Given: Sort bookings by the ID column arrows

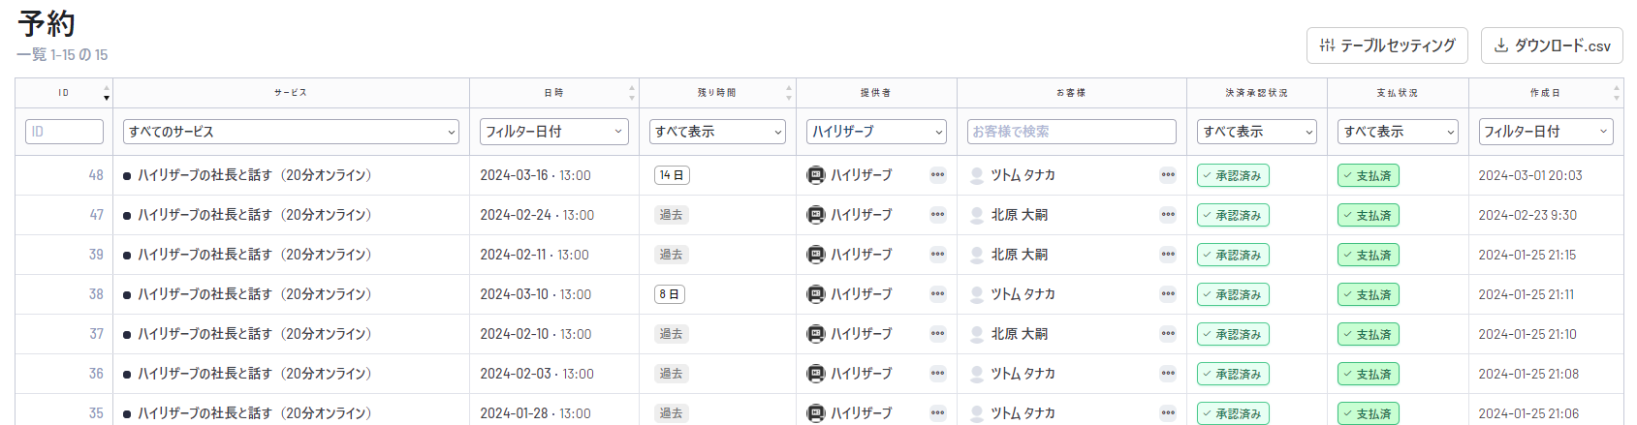Looking at the screenshot, I should [107, 93].
